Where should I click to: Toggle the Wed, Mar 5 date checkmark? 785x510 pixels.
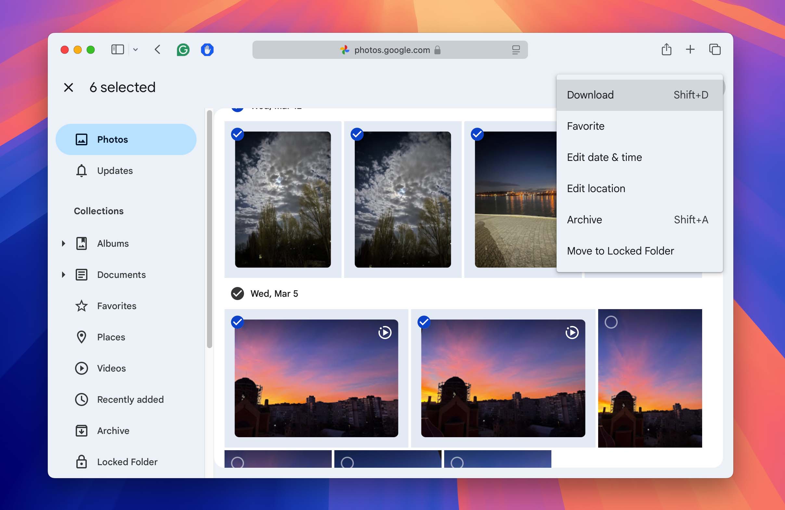[x=237, y=294]
